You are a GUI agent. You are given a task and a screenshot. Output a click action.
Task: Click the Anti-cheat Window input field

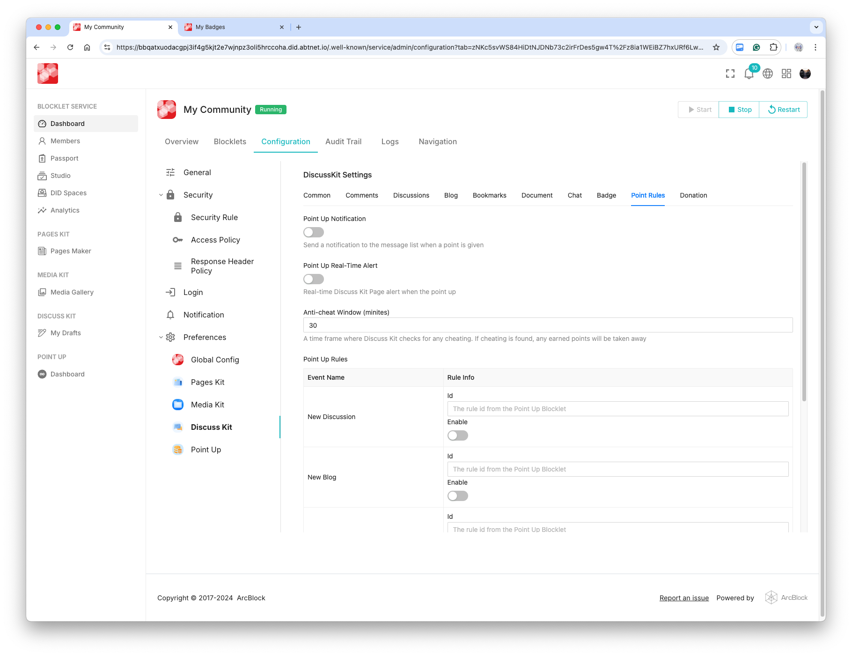pyautogui.click(x=548, y=325)
